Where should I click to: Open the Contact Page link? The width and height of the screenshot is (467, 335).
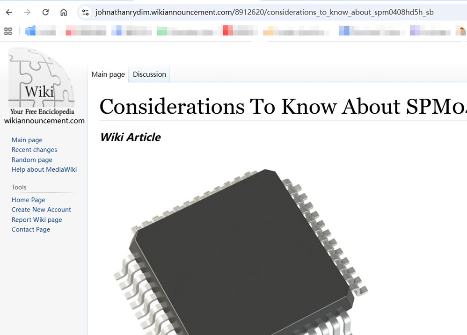(31, 229)
